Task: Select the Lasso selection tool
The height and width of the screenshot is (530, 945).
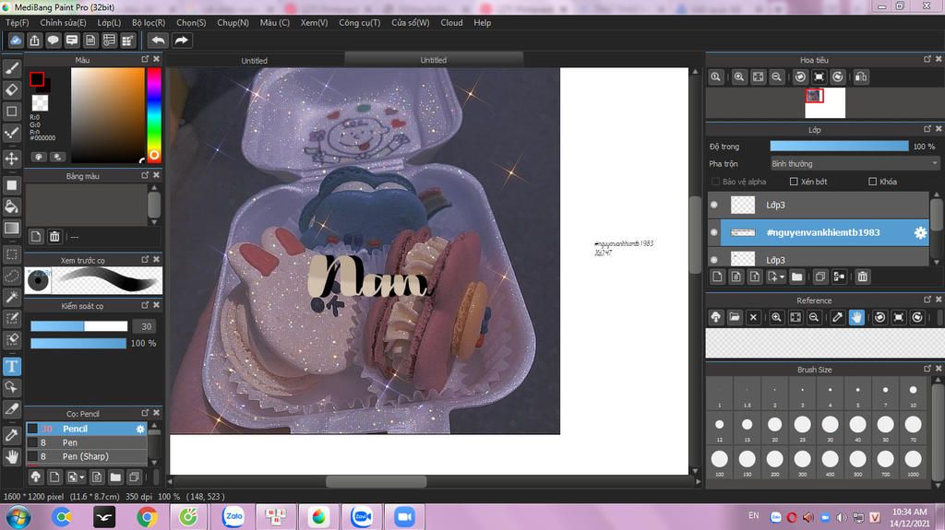Action: 11,276
